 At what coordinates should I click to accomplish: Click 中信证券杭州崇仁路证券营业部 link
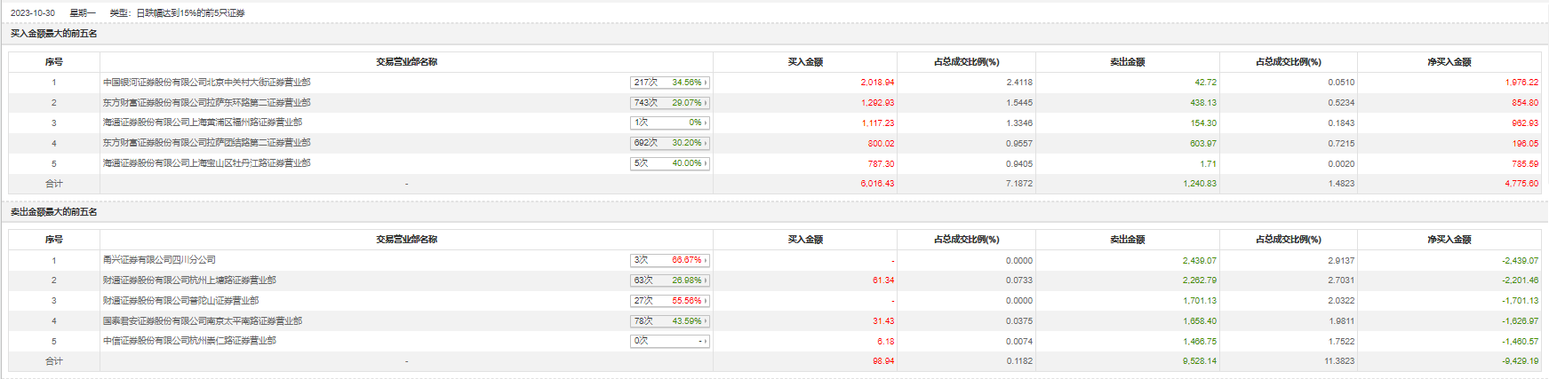click(189, 341)
